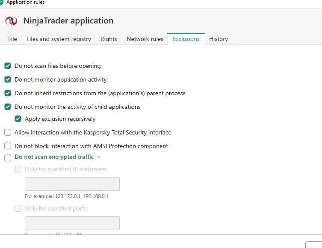Viewport: 322px width, 248px height.
Task: View the History tab
Action: tap(219, 39)
